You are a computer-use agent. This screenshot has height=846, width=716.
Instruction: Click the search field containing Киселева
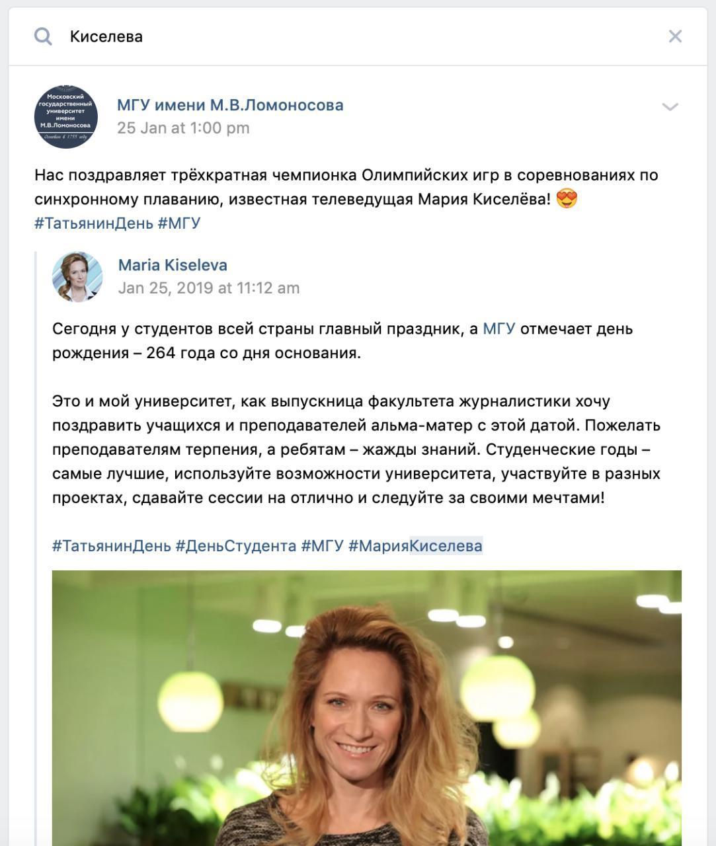pyautogui.click(x=357, y=36)
